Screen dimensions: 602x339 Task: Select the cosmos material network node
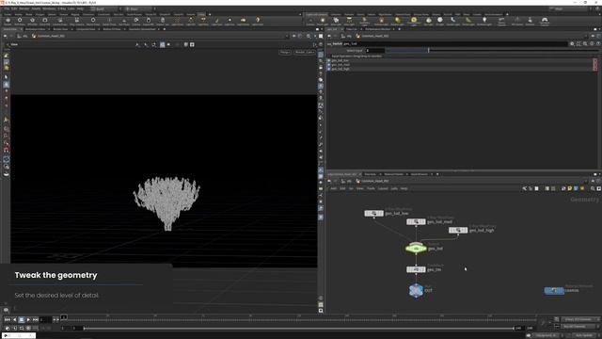554,290
